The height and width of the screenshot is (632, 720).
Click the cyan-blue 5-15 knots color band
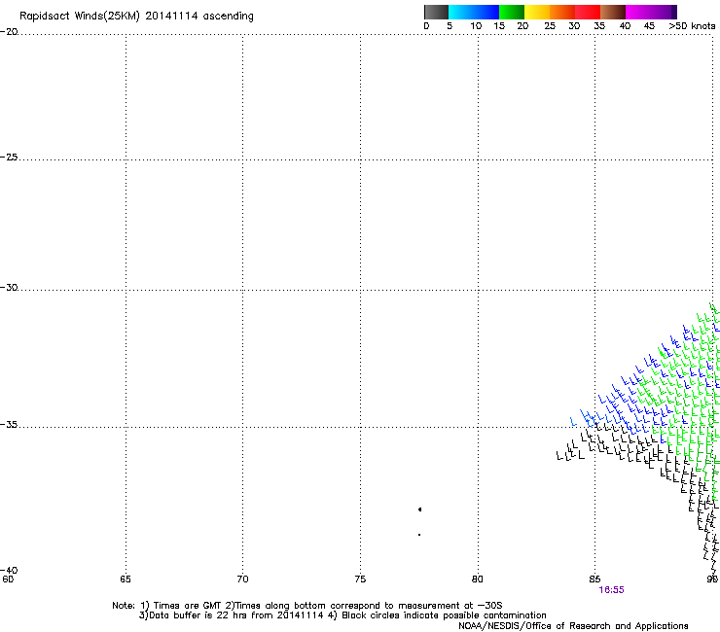coord(474,12)
